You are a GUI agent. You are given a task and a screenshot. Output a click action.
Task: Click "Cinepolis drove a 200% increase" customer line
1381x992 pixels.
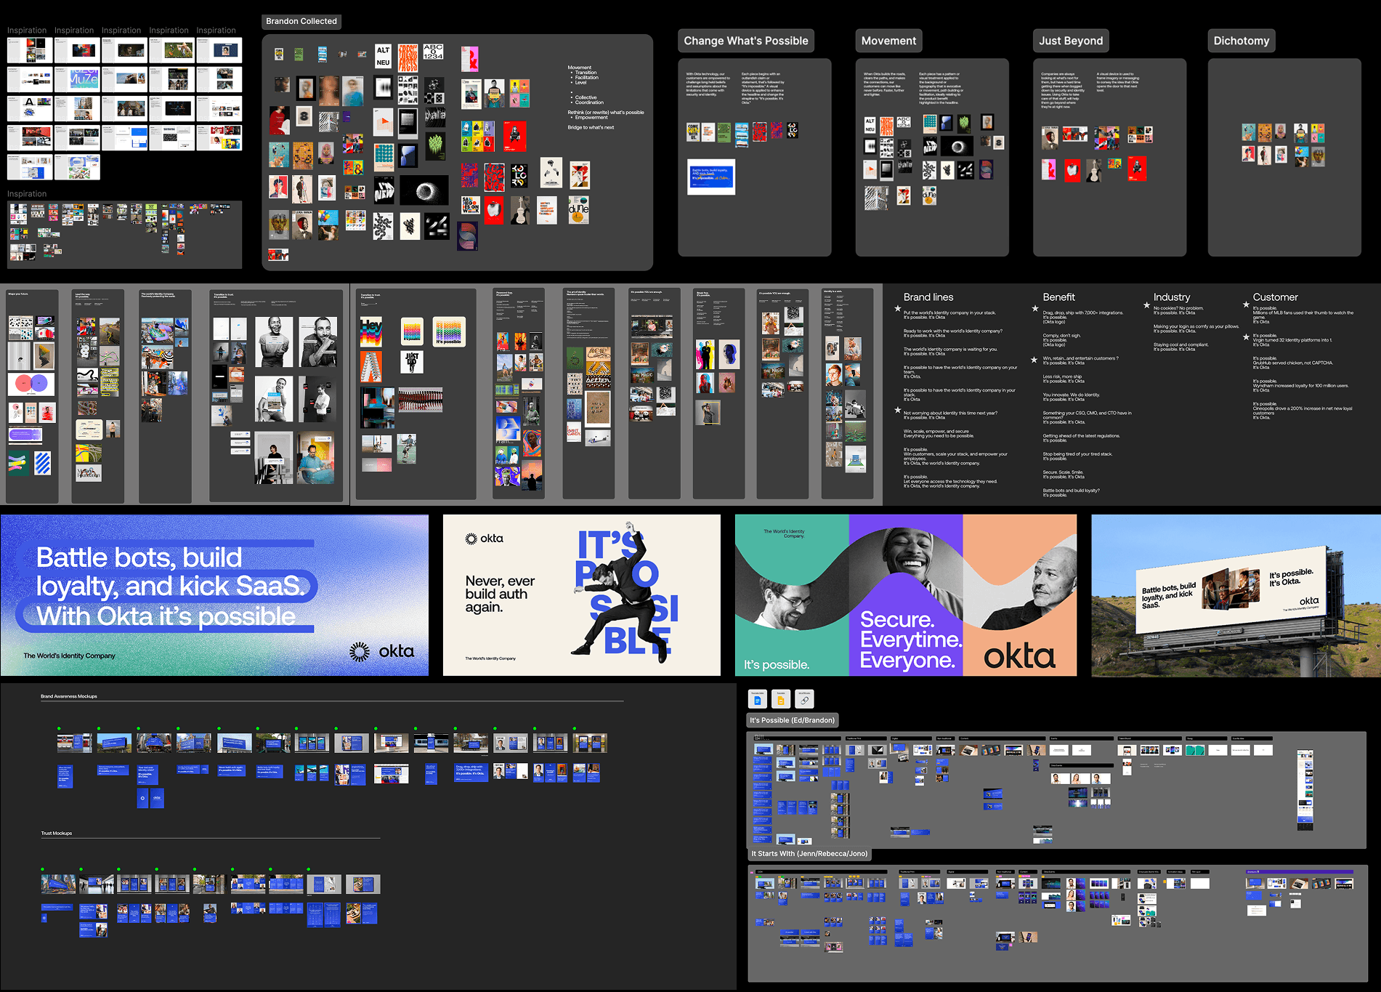pos(1303,411)
